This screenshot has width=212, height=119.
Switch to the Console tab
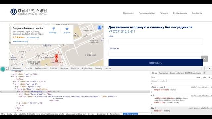[x=28, y=68]
